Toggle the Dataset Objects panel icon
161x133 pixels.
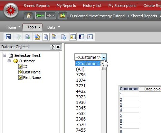point(73,37)
